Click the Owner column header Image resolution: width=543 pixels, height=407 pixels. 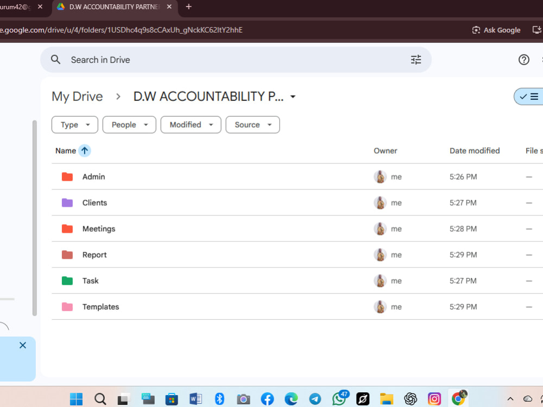385,150
